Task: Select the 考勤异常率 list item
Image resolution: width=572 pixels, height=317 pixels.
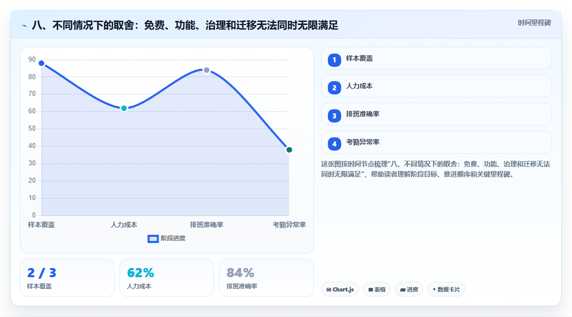Action: [x=436, y=142]
